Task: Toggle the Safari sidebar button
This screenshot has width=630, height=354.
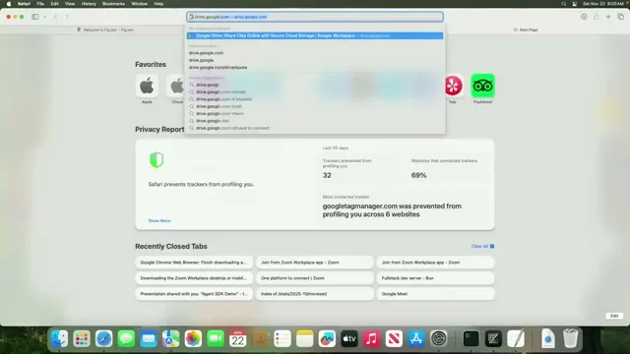Action: pyautogui.click(x=35, y=17)
